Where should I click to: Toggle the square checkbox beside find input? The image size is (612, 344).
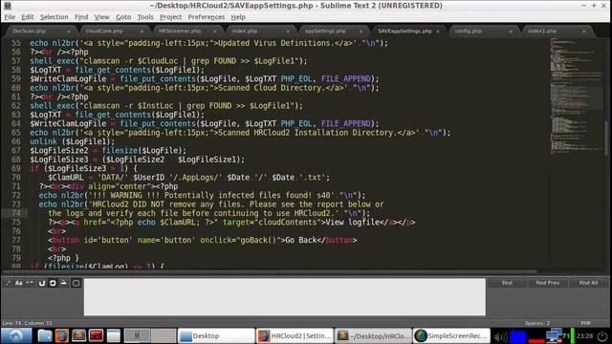click(76, 283)
